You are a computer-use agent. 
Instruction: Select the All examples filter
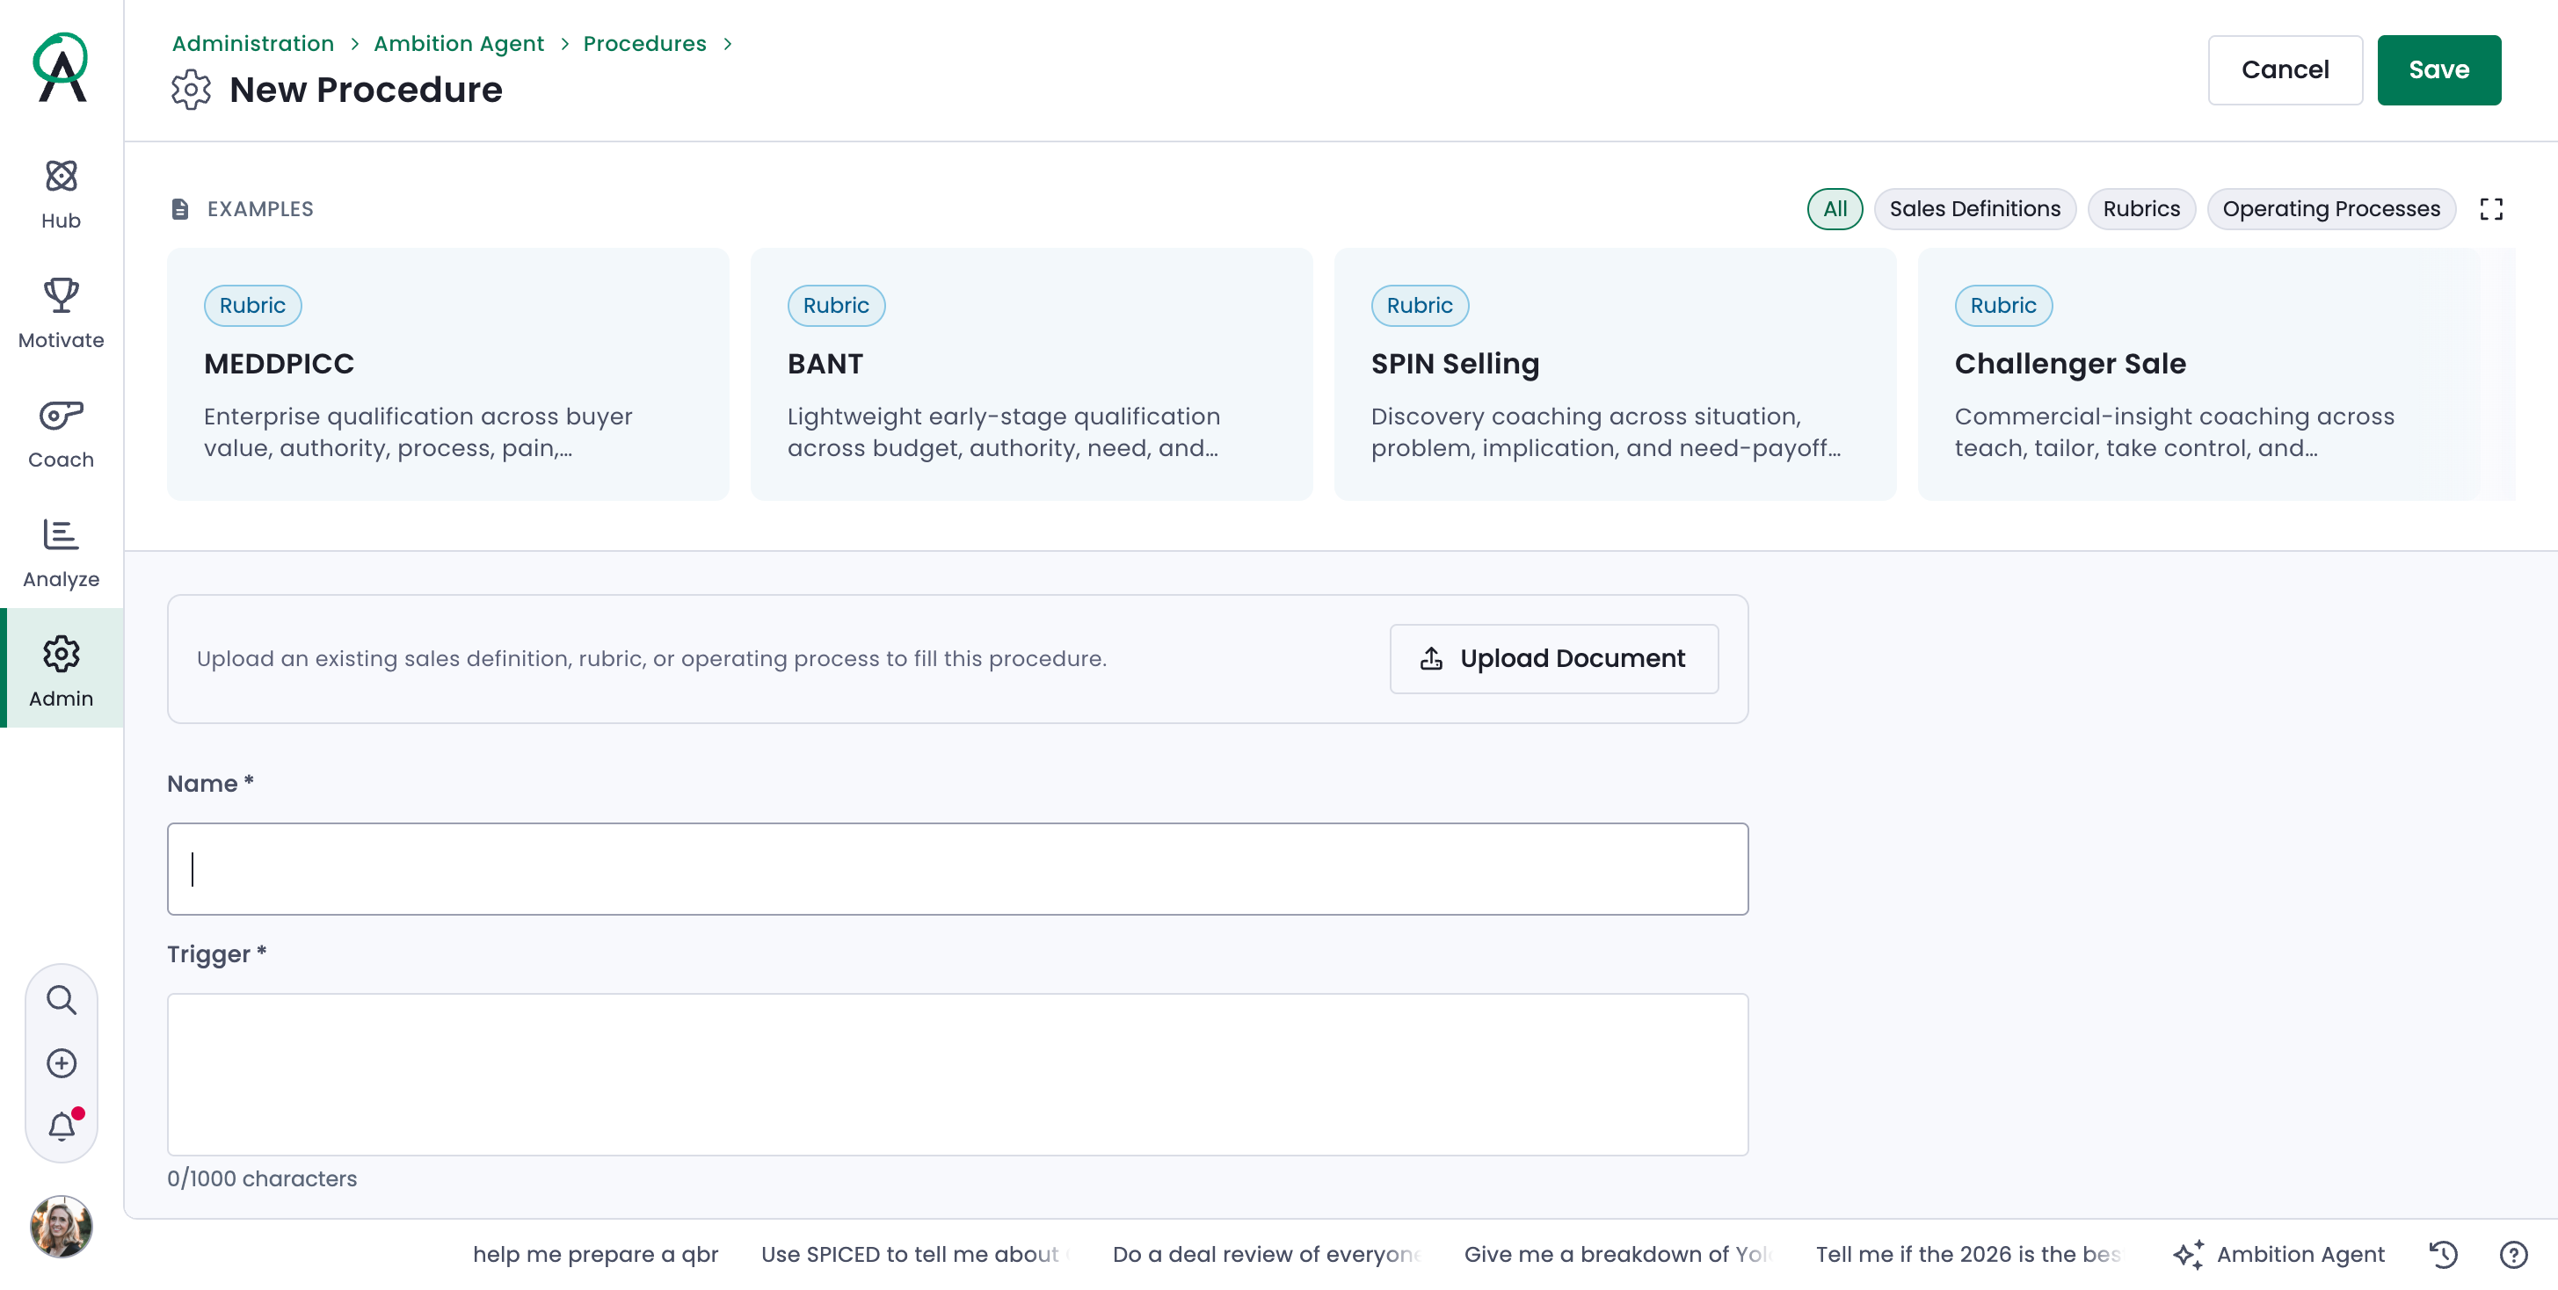pyautogui.click(x=1834, y=208)
